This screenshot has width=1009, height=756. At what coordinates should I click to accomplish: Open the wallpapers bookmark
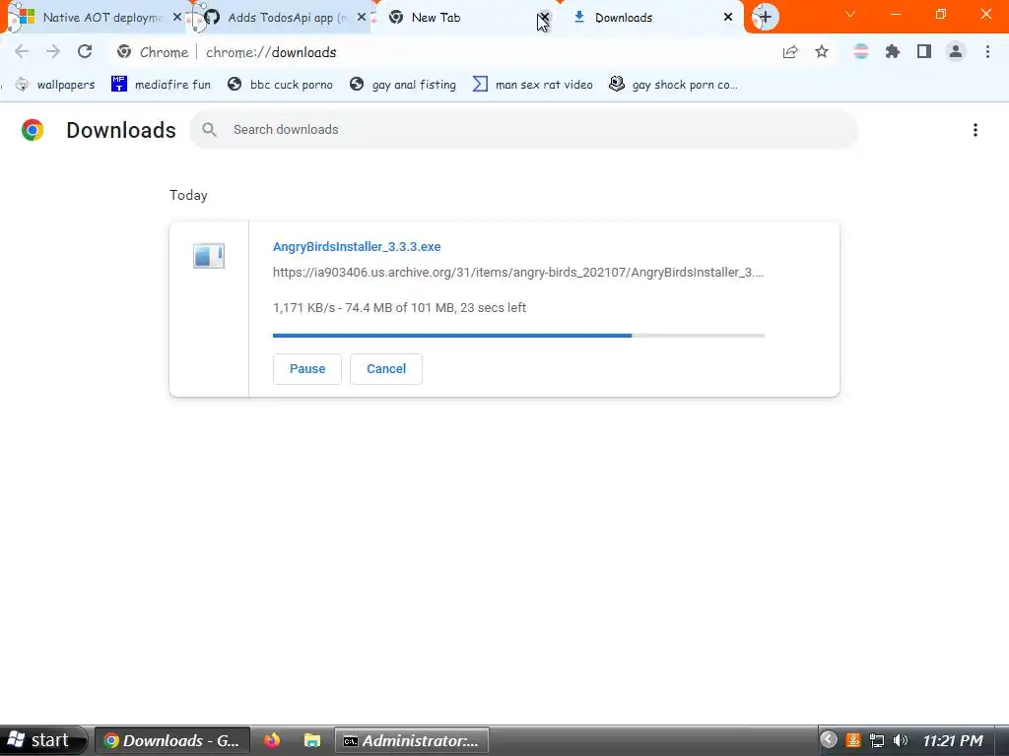(x=55, y=85)
